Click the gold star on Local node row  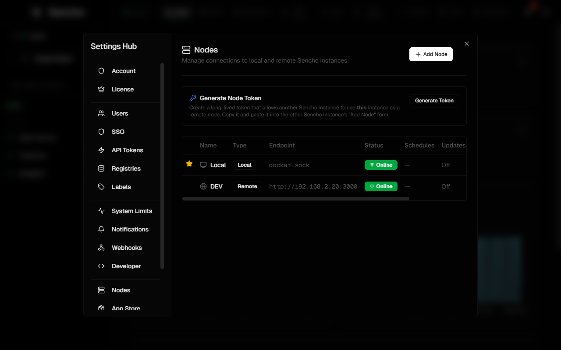click(x=189, y=164)
